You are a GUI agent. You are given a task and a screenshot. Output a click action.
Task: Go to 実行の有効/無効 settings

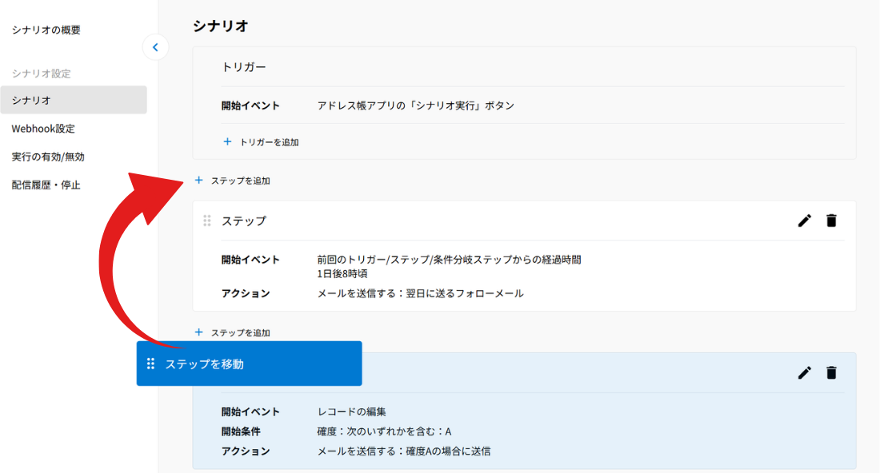coord(48,157)
